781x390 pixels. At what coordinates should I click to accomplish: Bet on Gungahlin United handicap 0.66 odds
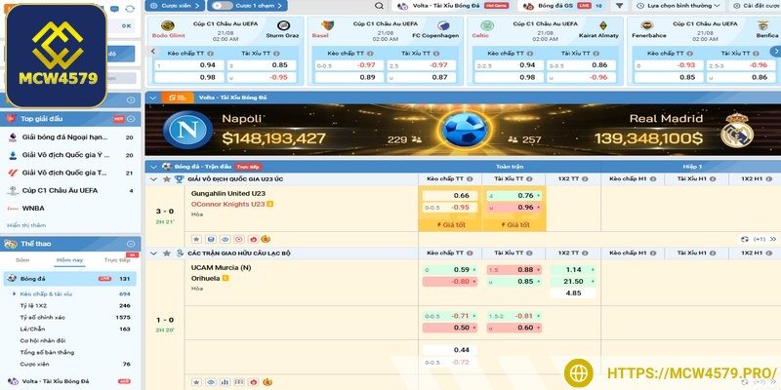tap(450, 196)
